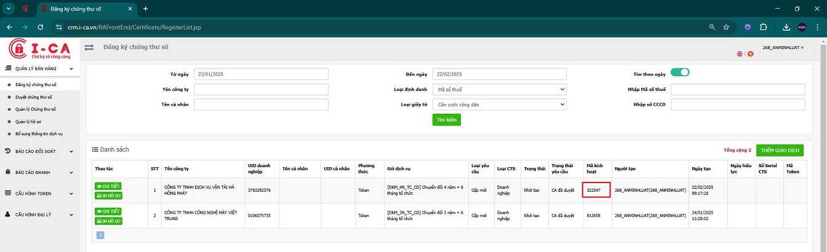Open Loại định danh dropdown
This screenshot has width=827, height=252.
(499, 89)
